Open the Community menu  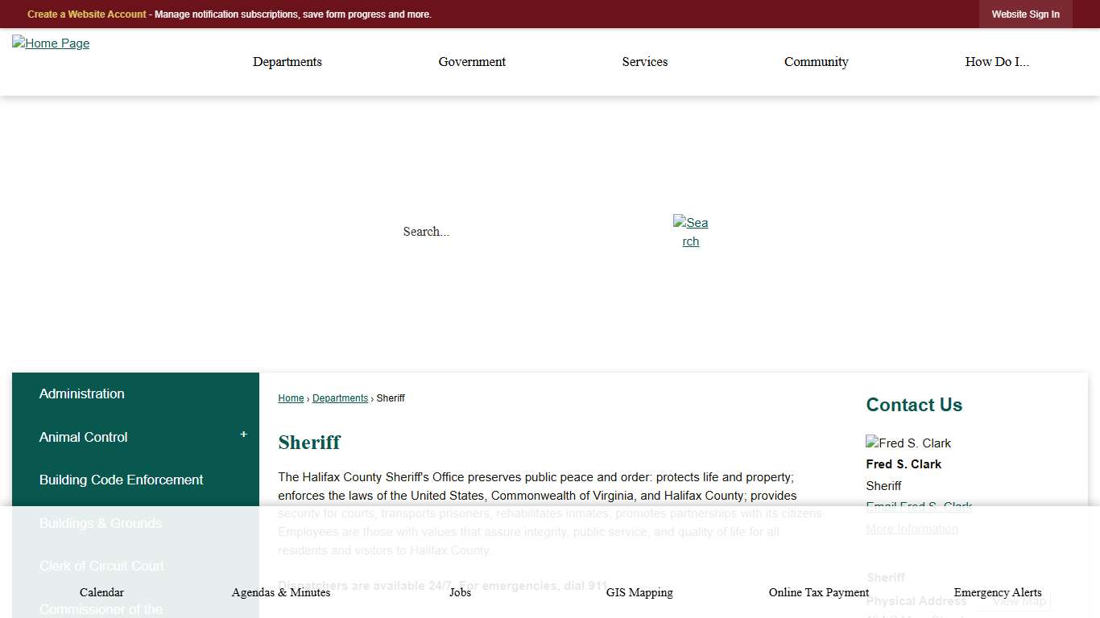[x=816, y=62]
